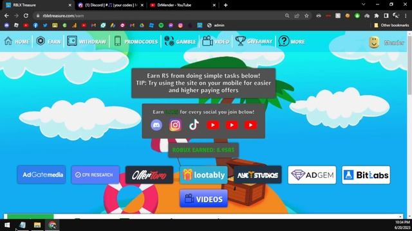Bookmark this page with the star icon
This screenshot has width=412, height=231.
click(306, 15)
